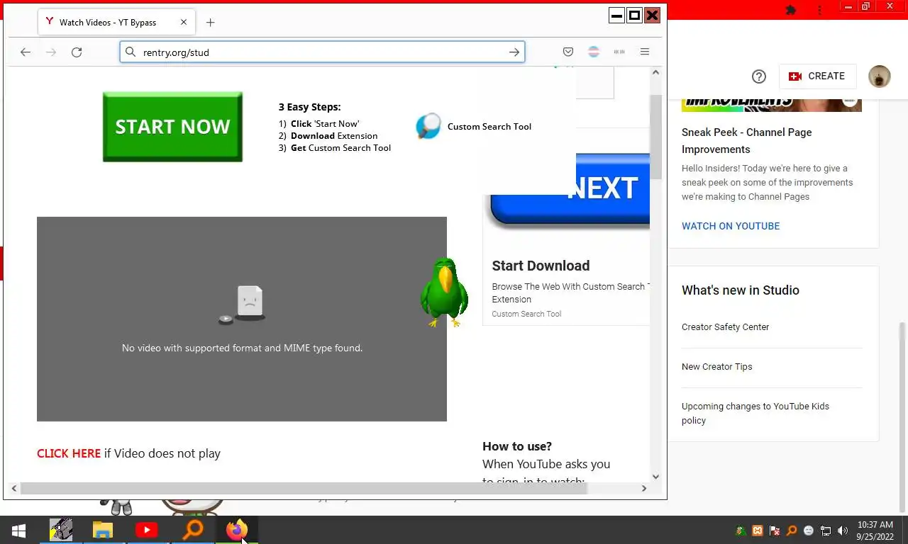Click the search magnifier in the address bar

131,52
